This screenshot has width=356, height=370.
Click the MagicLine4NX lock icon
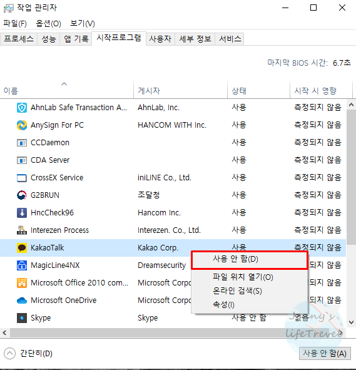pyautogui.click(x=22, y=265)
